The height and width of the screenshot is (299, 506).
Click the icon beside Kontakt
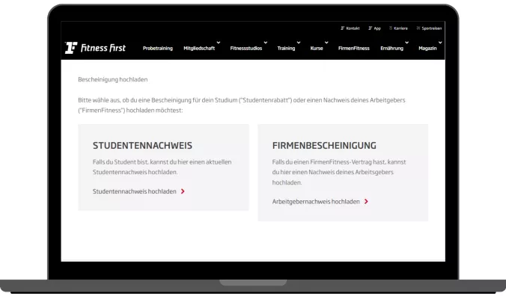pyautogui.click(x=342, y=28)
